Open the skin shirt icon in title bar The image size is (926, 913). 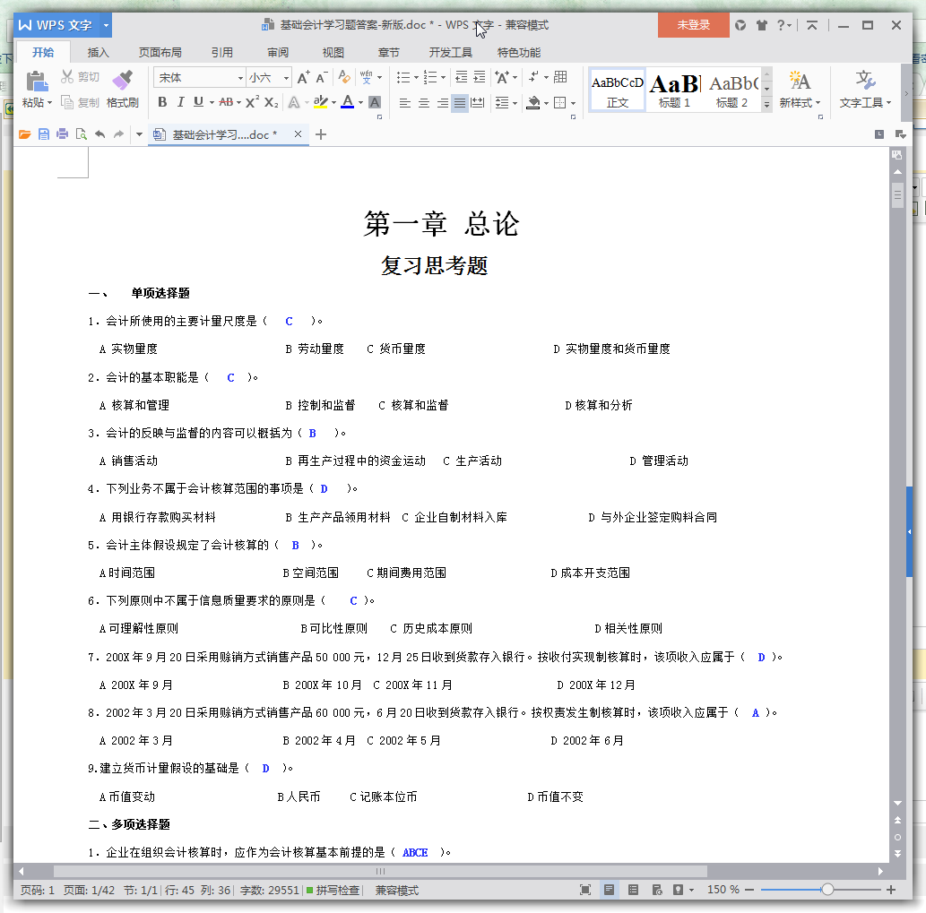click(762, 25)
